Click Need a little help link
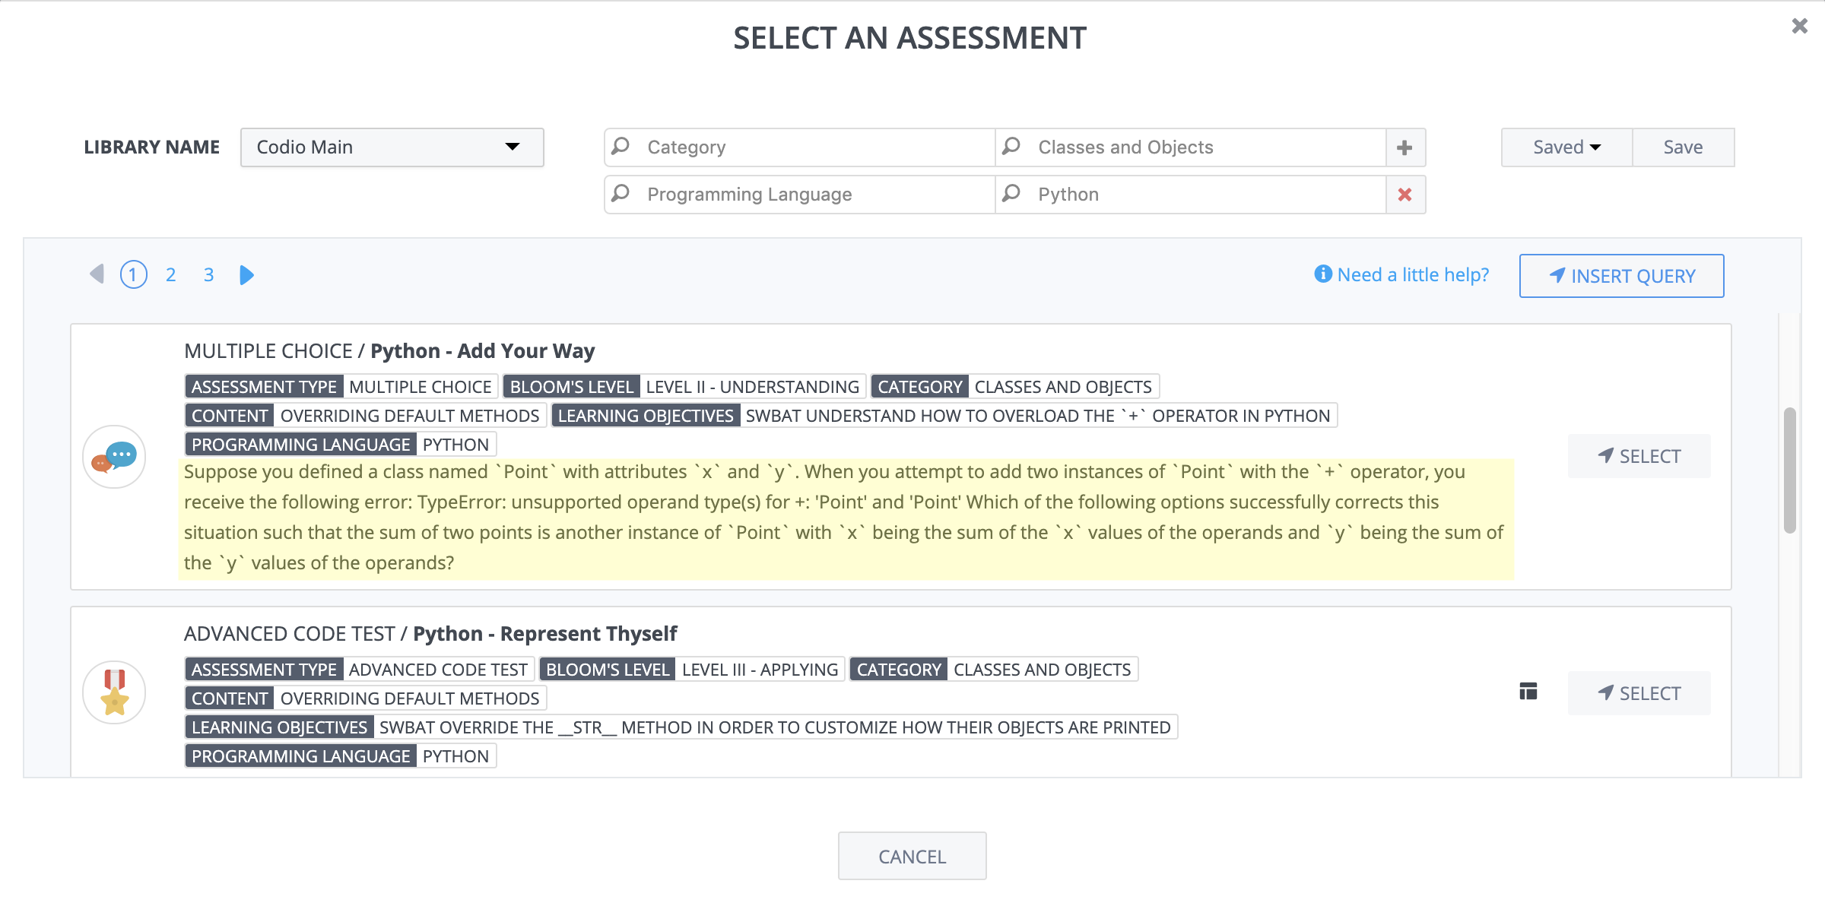1825x906 pixels. click(1402, 274)
